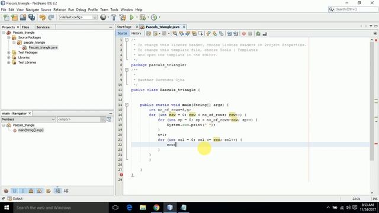Image resolution: width=379 pixels, height=213 pixels.
Task: Click the Undo toolbar icon
Action: pos(43,17)
